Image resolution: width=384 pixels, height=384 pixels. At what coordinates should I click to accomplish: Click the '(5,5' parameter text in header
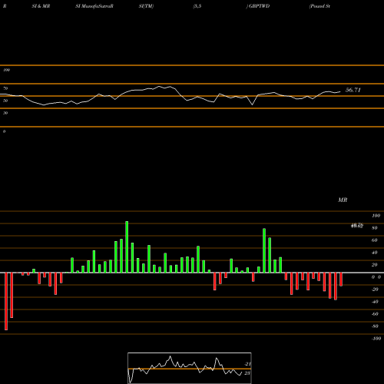pyautogui.click(x=197, y=6)
